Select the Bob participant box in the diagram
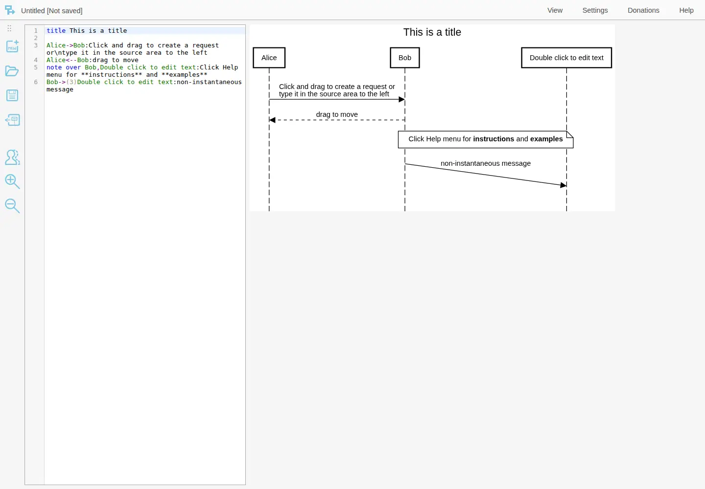The height and width of the screenshot is (489, 705). [405, 58]
